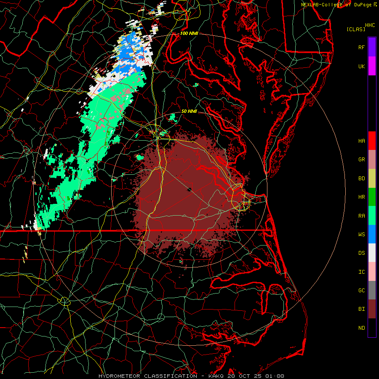Image resolution: width=379 pixels, height=379 pixels.
Task: Click the 'UK' legend label
Action: click(362, 66)
